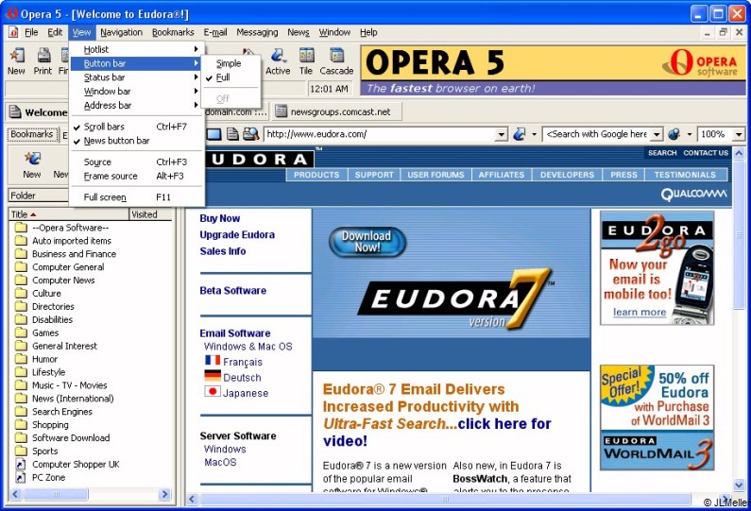This screenshot has width=751, height=511.
Task: Click the newsgroups.comcast.net tab icon
Action: [282, 112]
